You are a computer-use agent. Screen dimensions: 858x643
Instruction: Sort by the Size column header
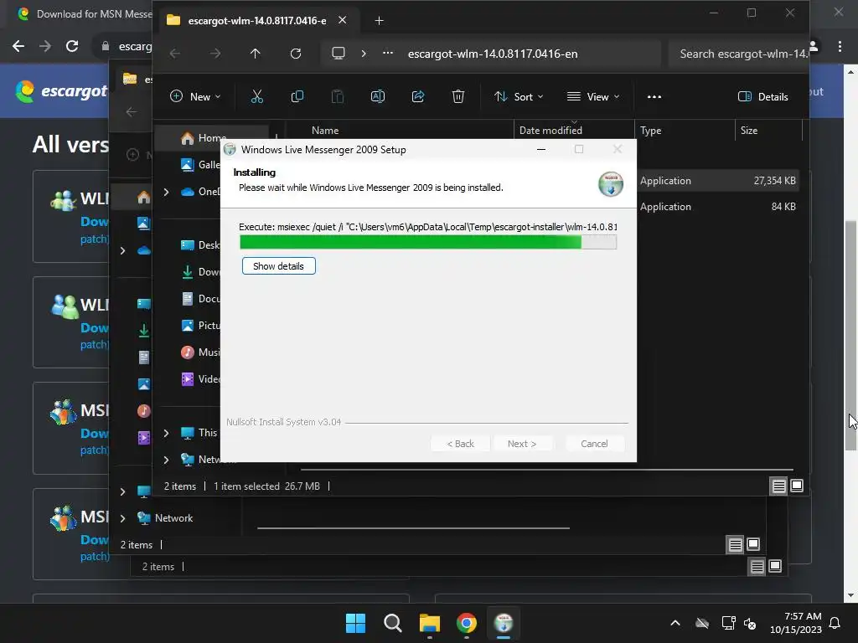748,131
